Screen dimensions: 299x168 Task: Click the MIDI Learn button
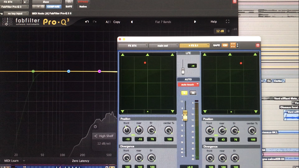click(11, 161)
